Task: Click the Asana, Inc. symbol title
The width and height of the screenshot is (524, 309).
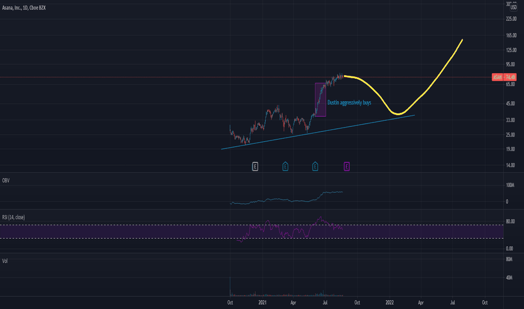Action: tap(24, 7)
